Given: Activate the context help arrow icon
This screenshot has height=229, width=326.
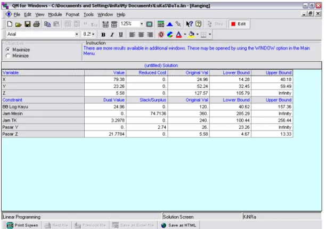Looking at the screenshot, I should pyautogui.click(x=189, y=24).
